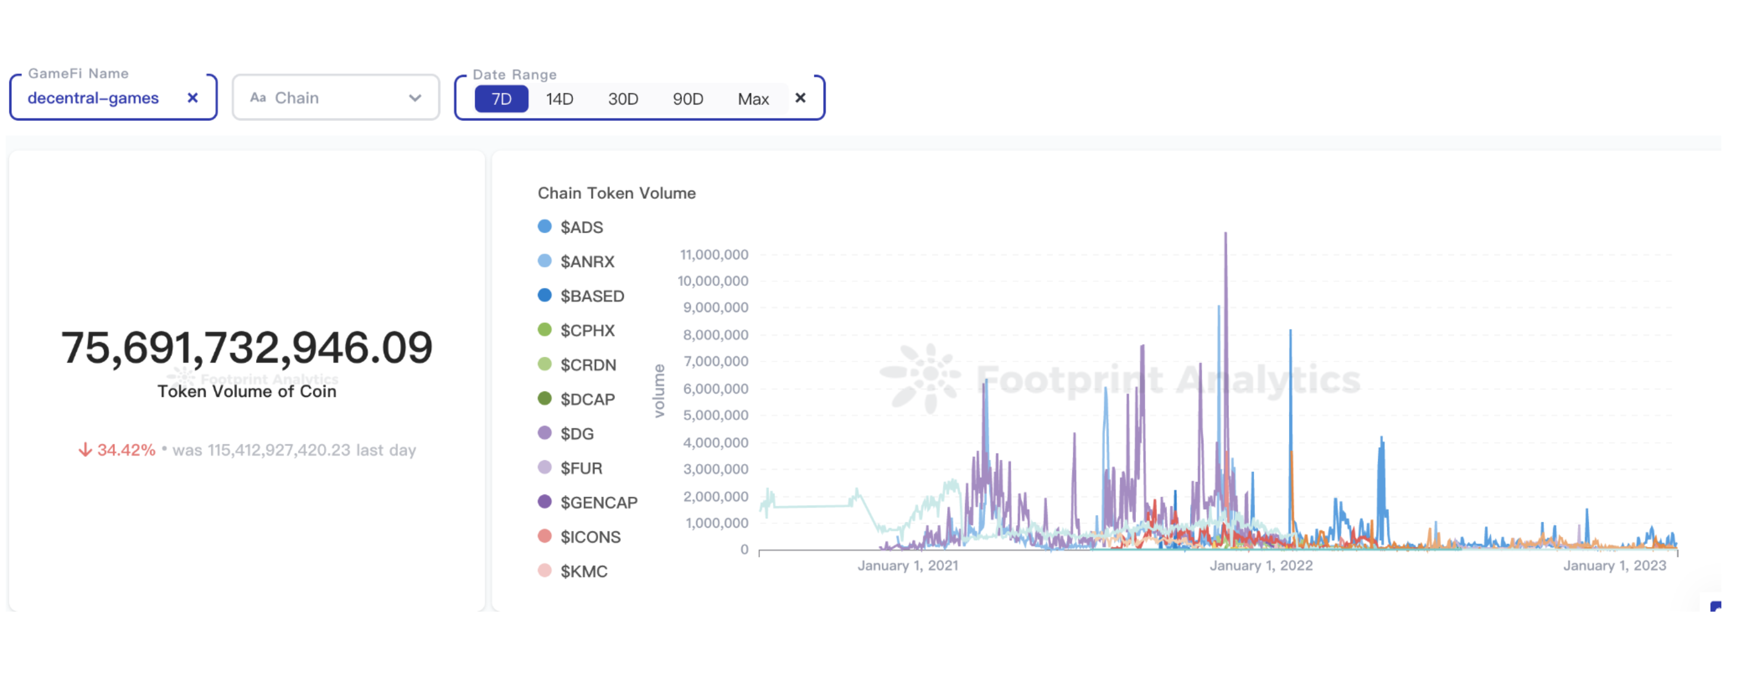Select the 7D date range

(502, 99)
